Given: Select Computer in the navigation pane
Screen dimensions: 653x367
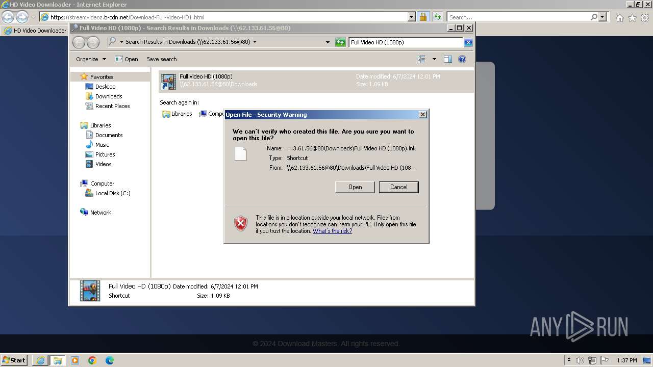Looking at the screenshot, I should point(102,183).
